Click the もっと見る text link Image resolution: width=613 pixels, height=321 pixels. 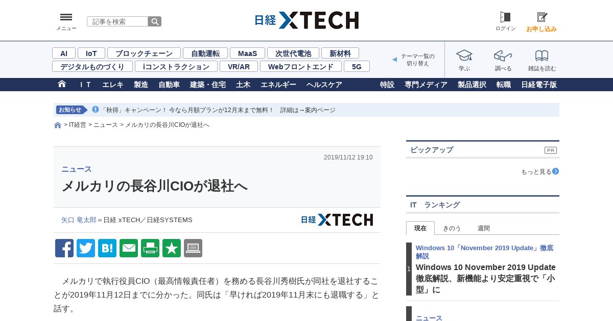(x=536, y=172)
